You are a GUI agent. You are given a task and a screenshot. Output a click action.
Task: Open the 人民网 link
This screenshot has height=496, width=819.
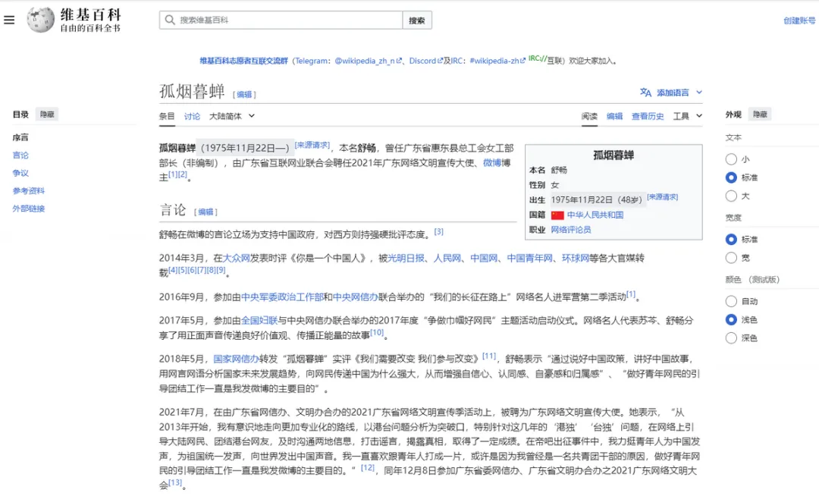pyautogui.click(x=447, y=258)
